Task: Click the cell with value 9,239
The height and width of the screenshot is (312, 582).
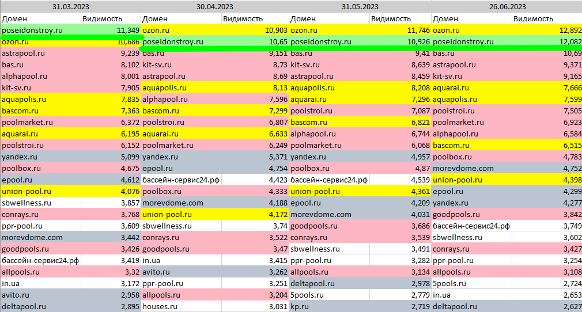Action: [111, 53]
